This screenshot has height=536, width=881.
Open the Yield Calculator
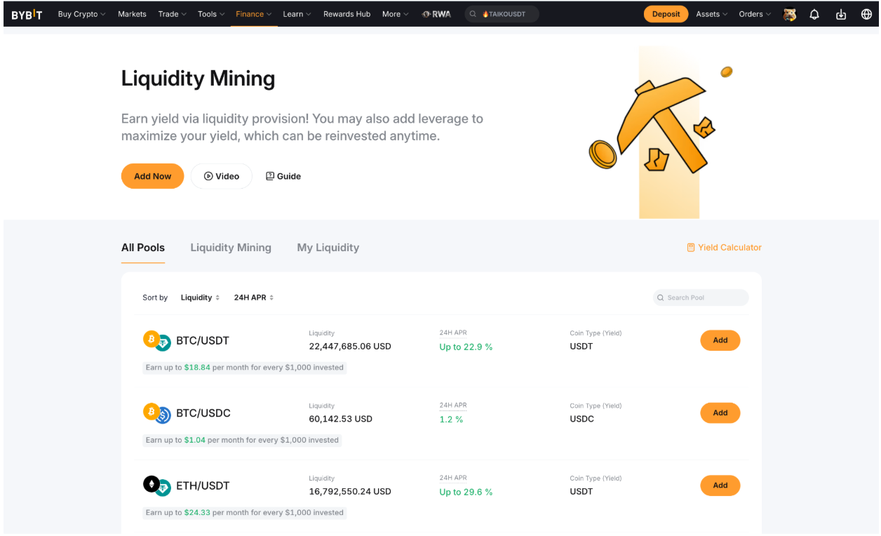724,248
